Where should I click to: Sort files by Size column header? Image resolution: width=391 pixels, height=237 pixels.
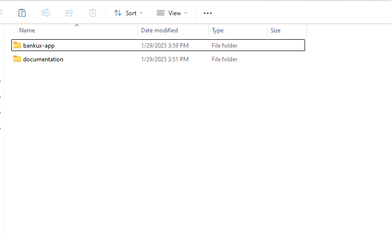tap(276, 30)
